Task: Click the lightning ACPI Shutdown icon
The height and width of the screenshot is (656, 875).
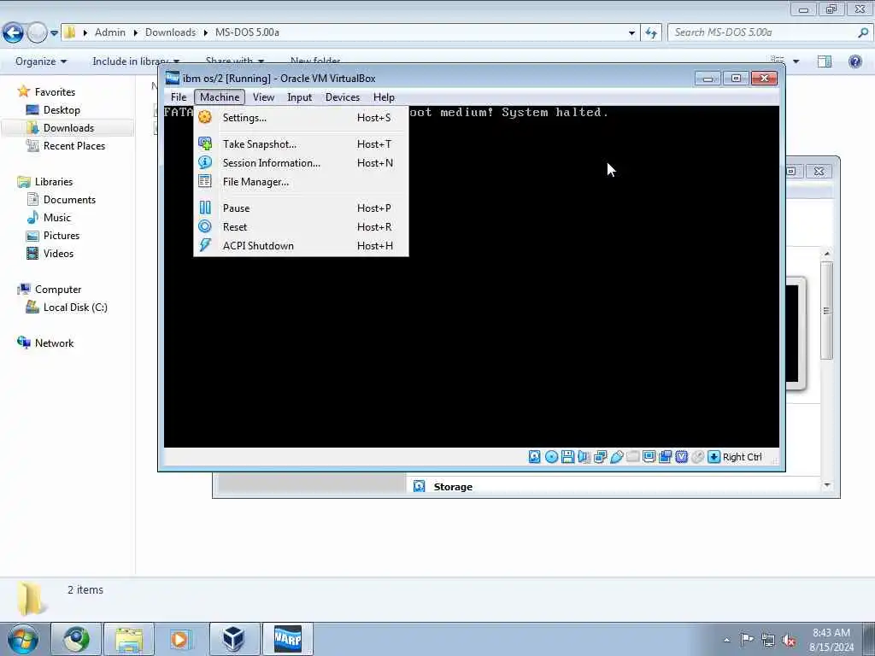Action: click(x=205, y=245)
